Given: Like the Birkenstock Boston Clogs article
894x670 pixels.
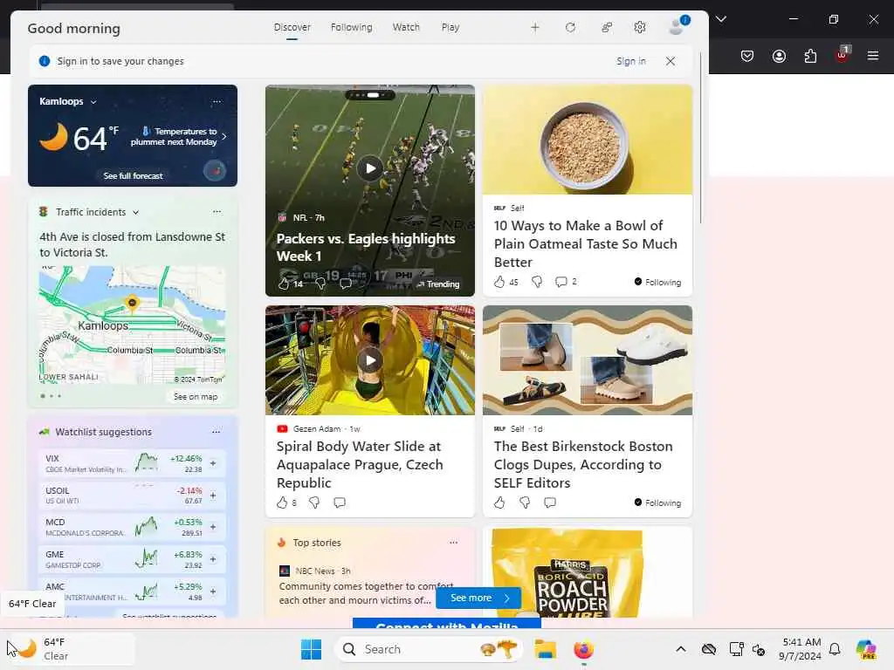Looking at the screenshot, I should click(499, 502).
